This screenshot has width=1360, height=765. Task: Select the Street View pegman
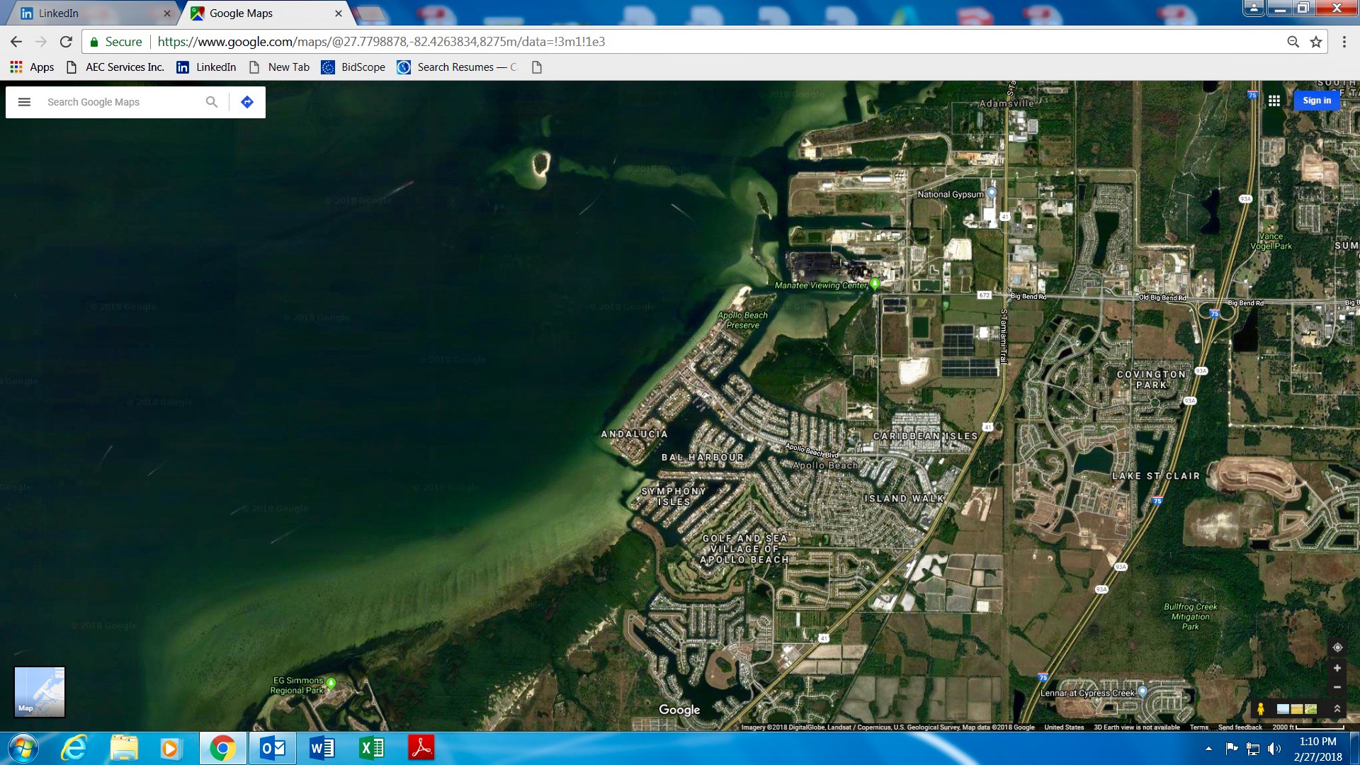point(1261,708)
